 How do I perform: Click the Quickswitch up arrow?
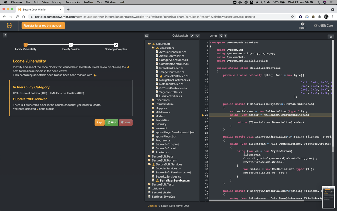click(x=192, y=36)
